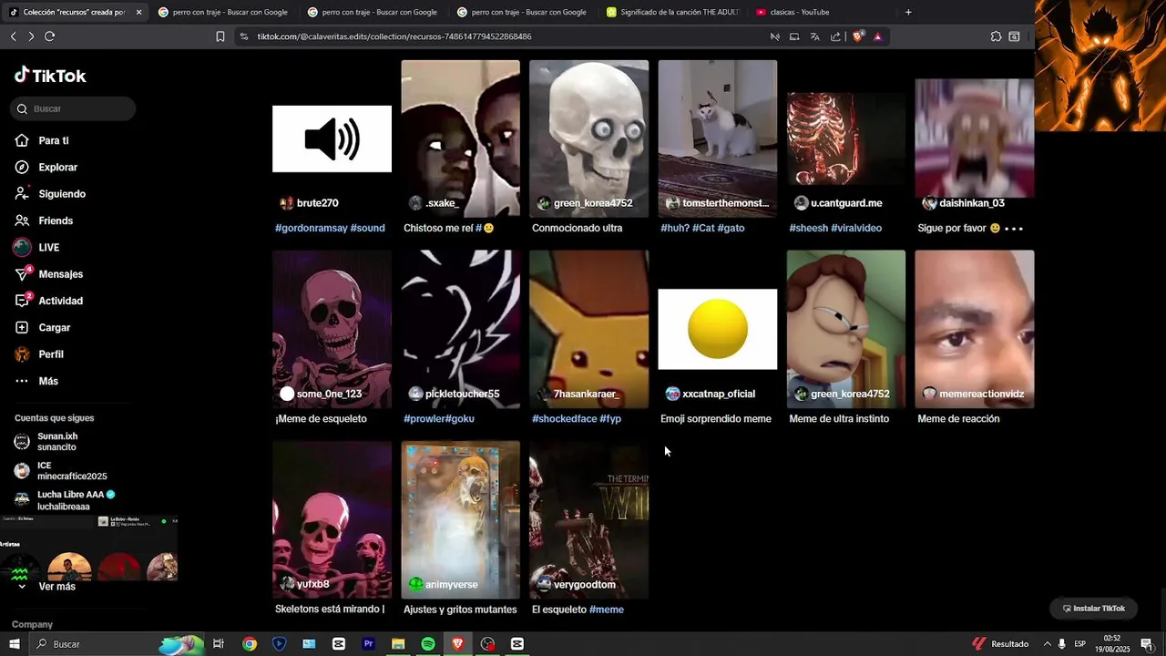This screenshot has height=656, width=1166.
Task: Open the browser extensions puzzle icon
Action: point(996,36)
